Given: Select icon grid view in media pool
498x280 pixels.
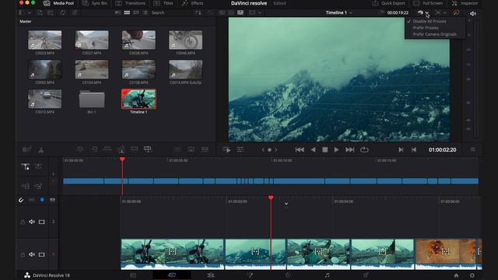Looking at the screenshot, I should pyautogui.click(x=127, y=12).
